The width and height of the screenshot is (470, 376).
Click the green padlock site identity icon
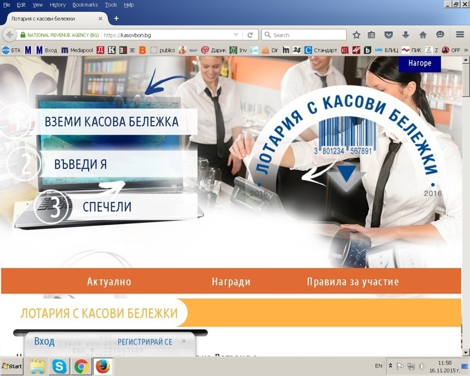pyautogui.click(x=23, y=35)
